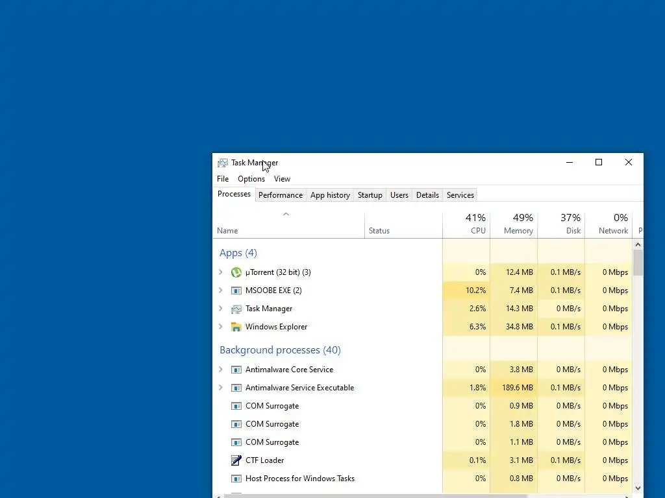Viewport: 665px width, 498px height.
Task: Expand the Windows Explorer app row
Action: (x=221, y=327)
